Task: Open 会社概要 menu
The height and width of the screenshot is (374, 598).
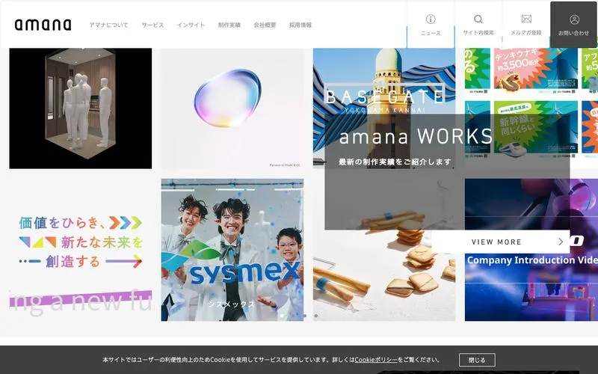Action: tap(265, 25)
